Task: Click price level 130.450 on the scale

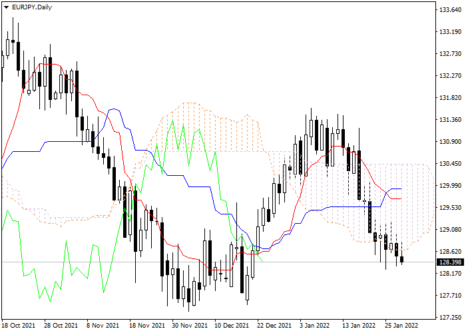Action: [451, 164]
